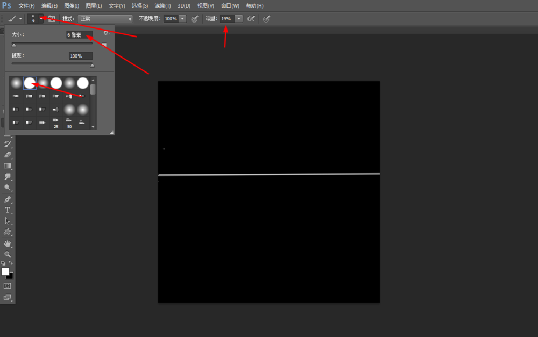Viewport: 538px width, 337px height.
Task: Click the brush size 6 像素 field
Action: (x=79, y=34)
